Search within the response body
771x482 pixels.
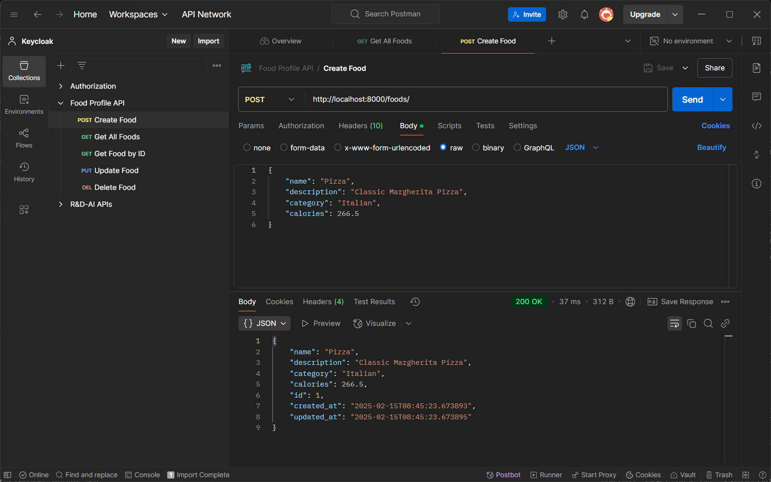708,323
